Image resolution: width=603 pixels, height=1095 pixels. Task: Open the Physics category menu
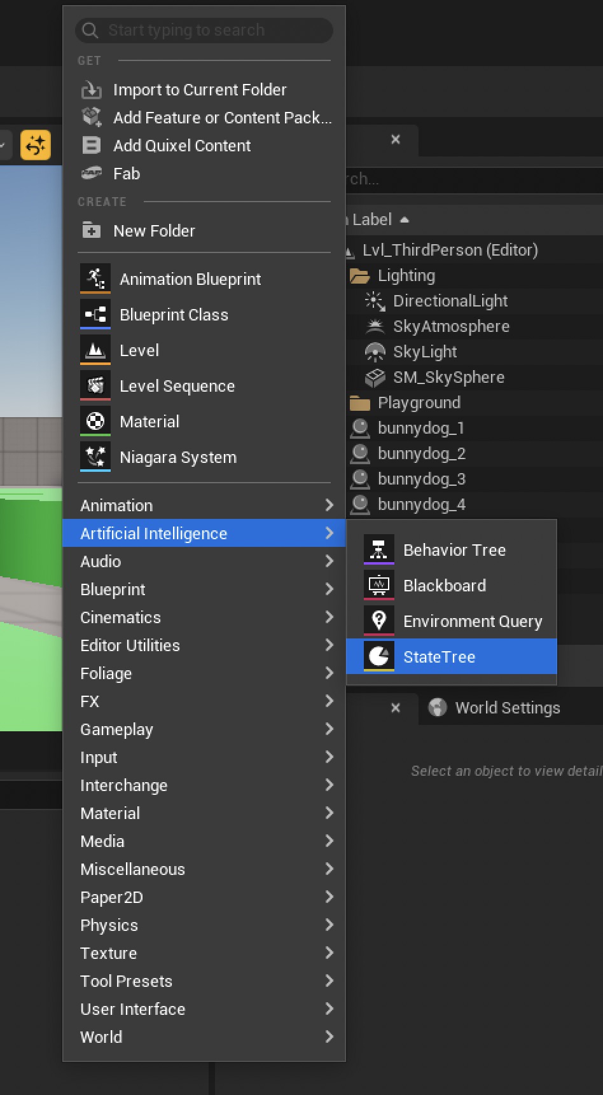click(109, 925)
